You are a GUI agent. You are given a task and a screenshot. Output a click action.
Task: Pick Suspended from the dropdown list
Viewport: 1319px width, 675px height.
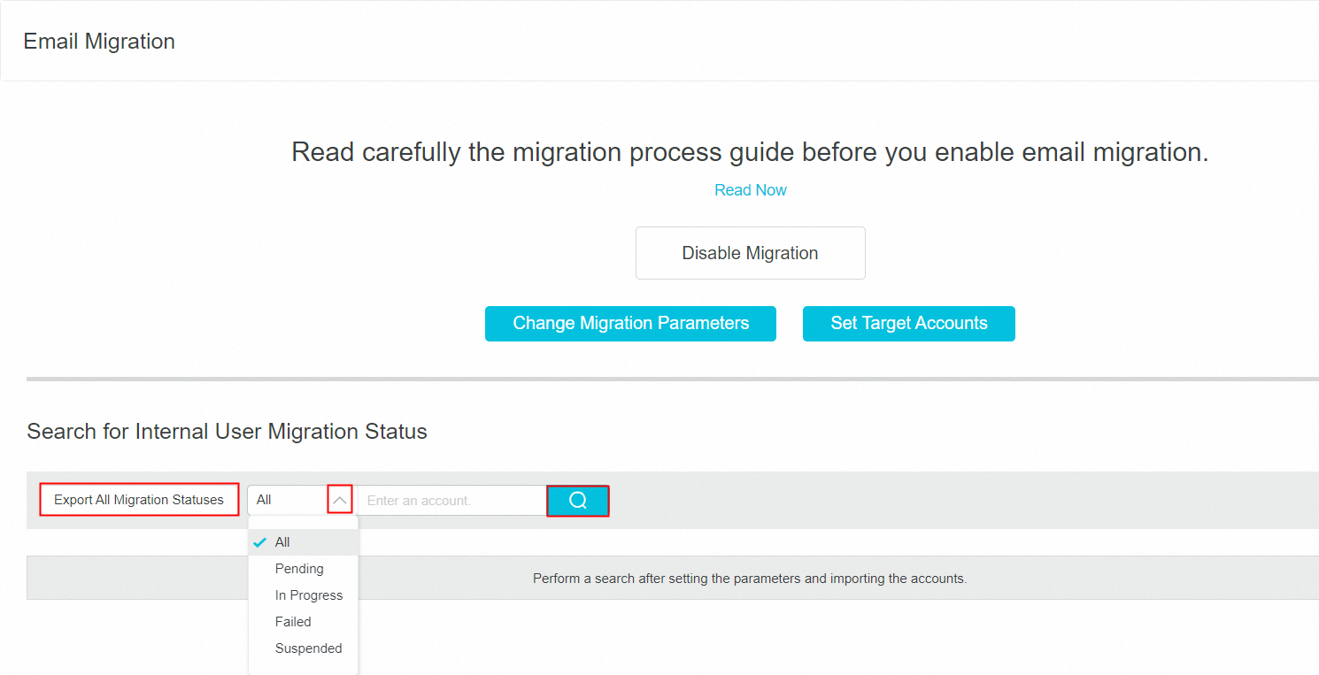(x=304, y=648)
